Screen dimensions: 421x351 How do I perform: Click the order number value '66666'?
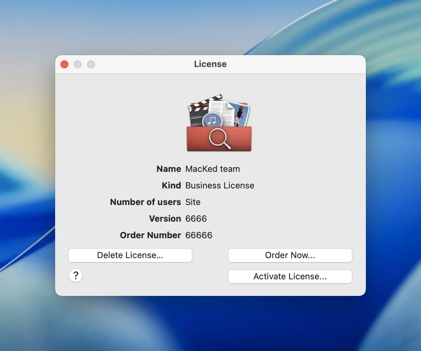199,235
